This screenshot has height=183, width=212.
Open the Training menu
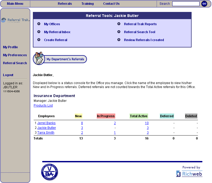coord(87,4)
